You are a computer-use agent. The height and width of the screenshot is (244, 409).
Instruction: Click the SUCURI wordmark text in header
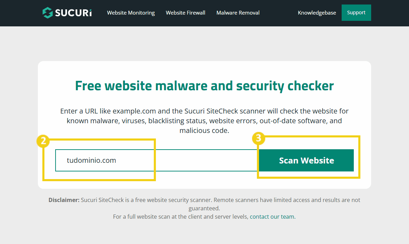[73, 13]
